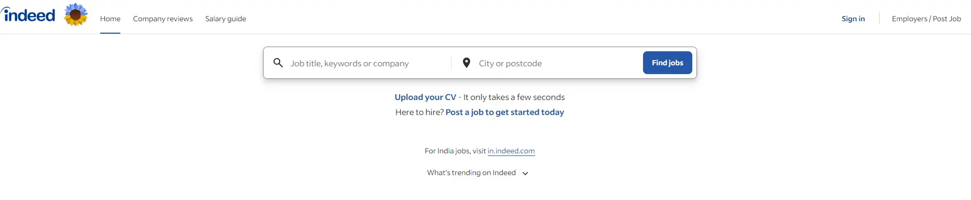Click the Indeed logo
971x200 pixels.
click(x=28, y=15)
